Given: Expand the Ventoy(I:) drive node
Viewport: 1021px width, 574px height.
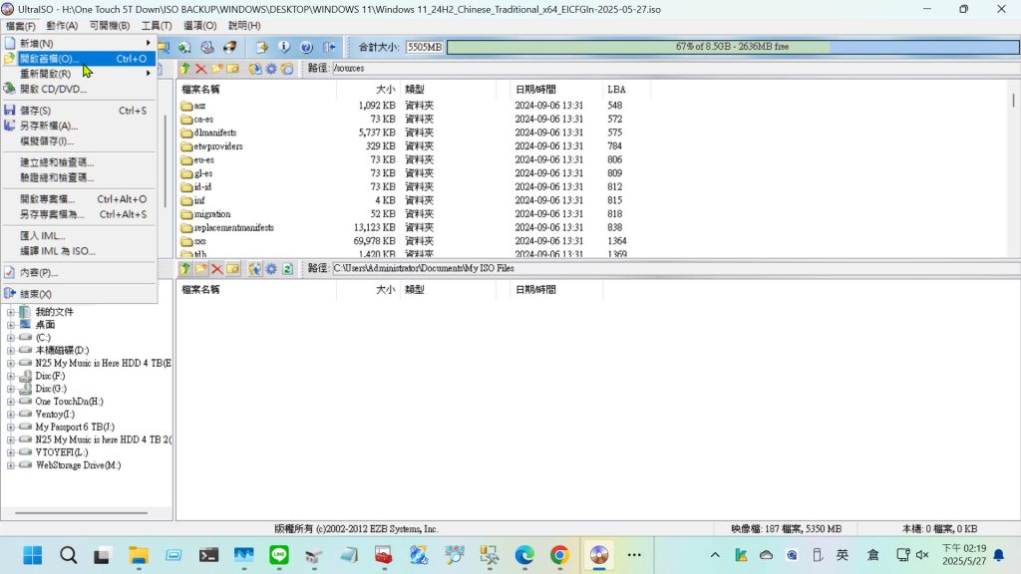Looking at the screenshot, I should coord(11,415).
